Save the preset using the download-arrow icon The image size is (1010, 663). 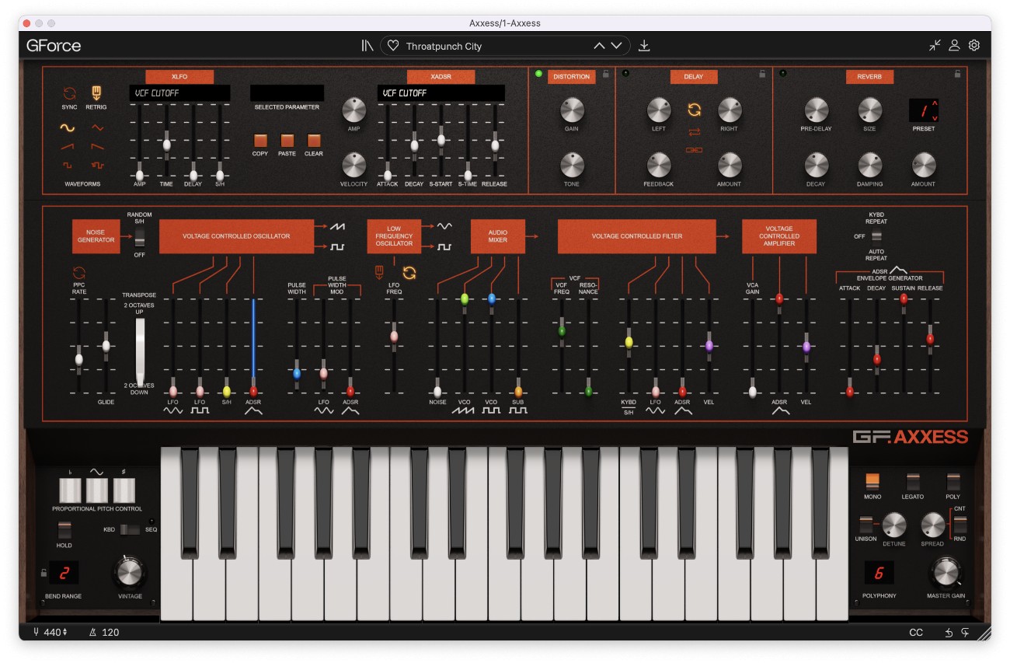(x=644, y=46)
